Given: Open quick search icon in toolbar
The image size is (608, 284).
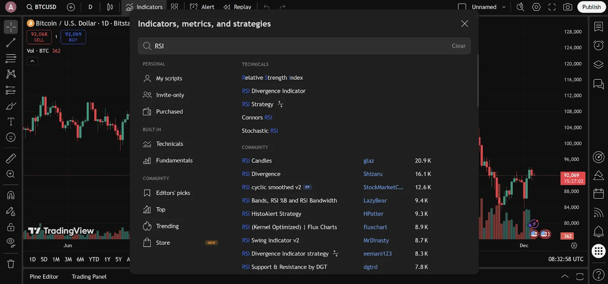Looking at the screenshot, I should (520, 7).
